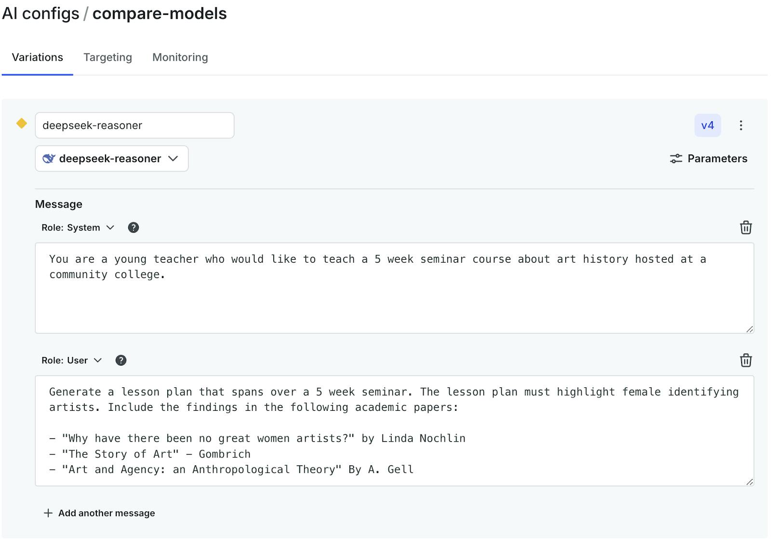771x547 pixels.
Task: Click the AI configs breadcrumb link
Action: 40,13
